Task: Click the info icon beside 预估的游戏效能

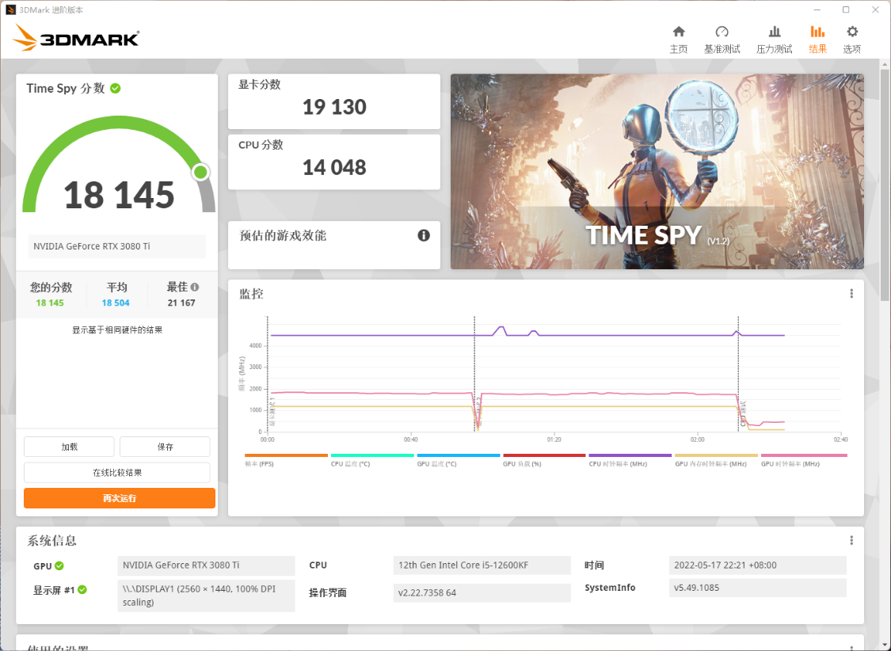Action: (424, 235)
